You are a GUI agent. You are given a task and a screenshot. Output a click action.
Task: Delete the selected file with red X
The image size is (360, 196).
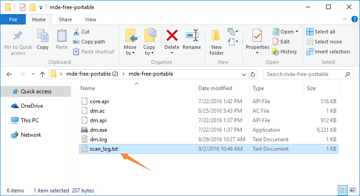pyautogui.click(x=172, y=35)
